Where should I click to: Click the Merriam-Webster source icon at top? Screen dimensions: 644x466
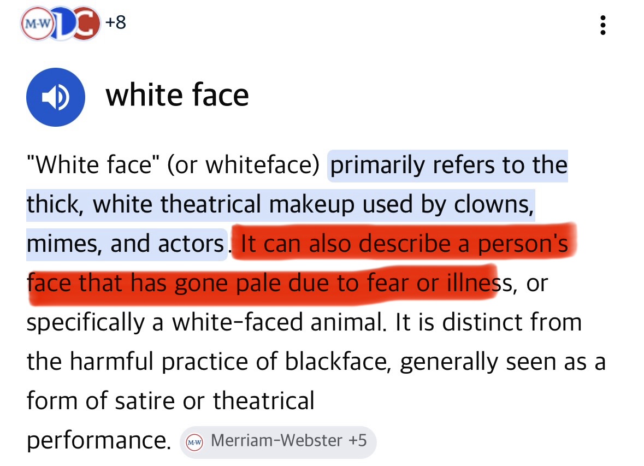tap(37, 25)
